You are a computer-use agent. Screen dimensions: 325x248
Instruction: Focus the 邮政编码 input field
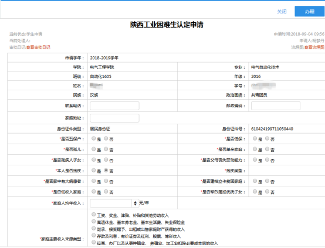click(x=276, y=106)
